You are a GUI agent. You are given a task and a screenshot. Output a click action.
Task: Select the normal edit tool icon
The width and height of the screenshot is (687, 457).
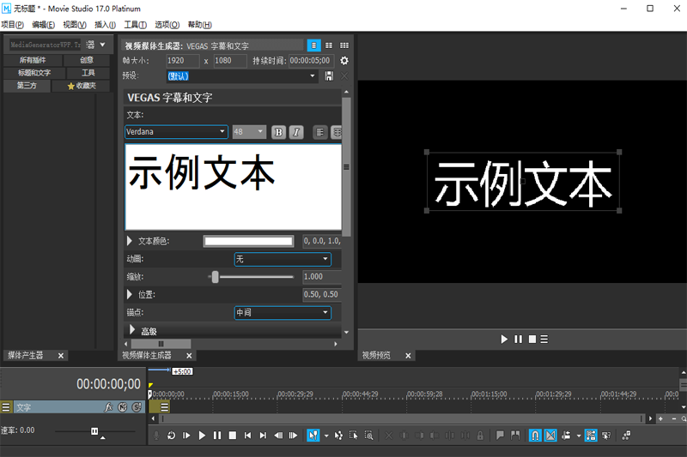(313, 436)
